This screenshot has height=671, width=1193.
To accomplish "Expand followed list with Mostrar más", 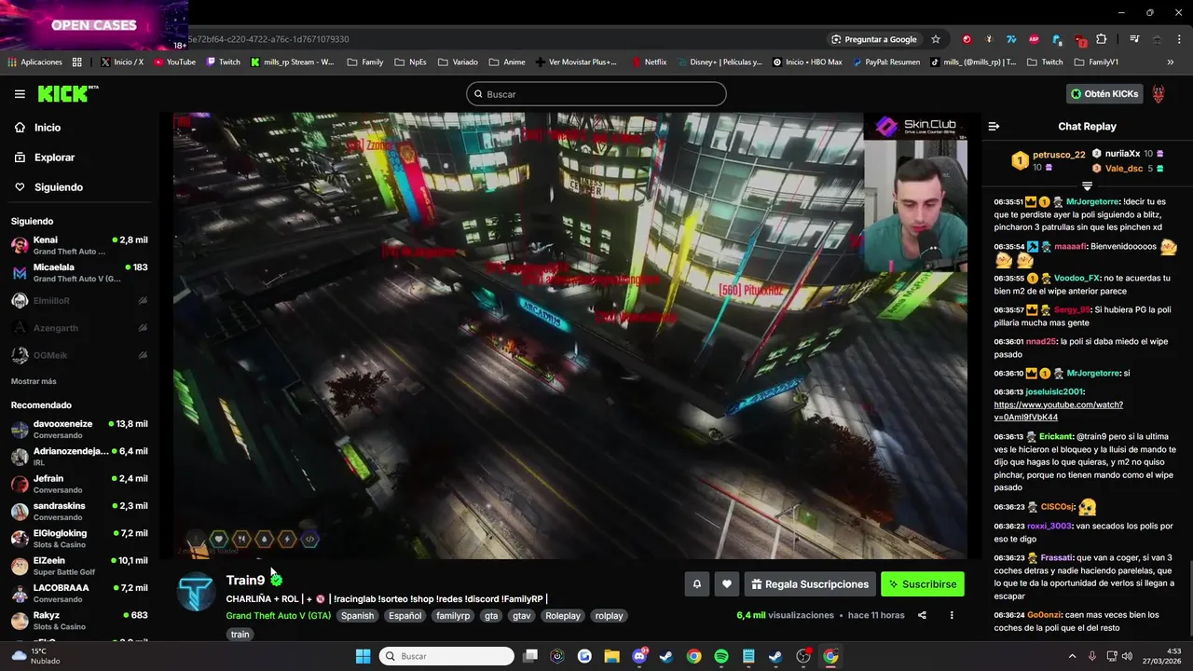I will coord(34,381).
